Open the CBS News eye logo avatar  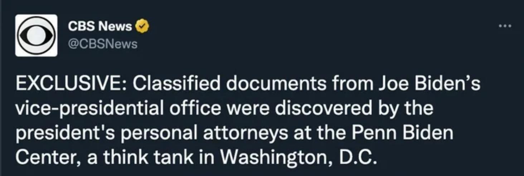click(36, 35)
